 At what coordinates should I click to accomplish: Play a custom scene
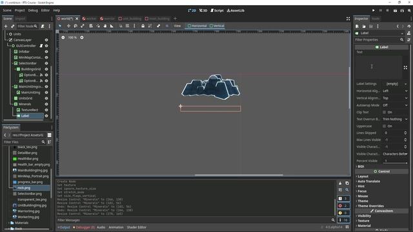click(402, 10)
